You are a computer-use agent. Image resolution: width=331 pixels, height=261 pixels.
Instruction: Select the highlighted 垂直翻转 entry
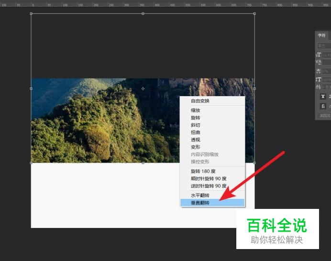[x=212, y=203]
